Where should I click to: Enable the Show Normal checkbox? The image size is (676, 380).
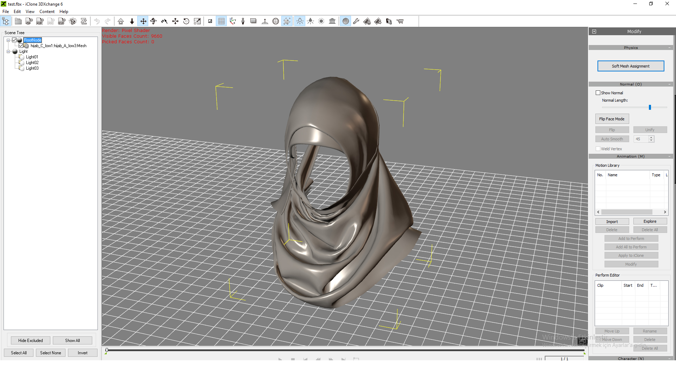pyautogui.click(x=598, y=93)
